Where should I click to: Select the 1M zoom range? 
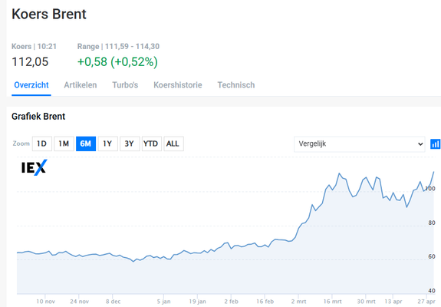64,144
